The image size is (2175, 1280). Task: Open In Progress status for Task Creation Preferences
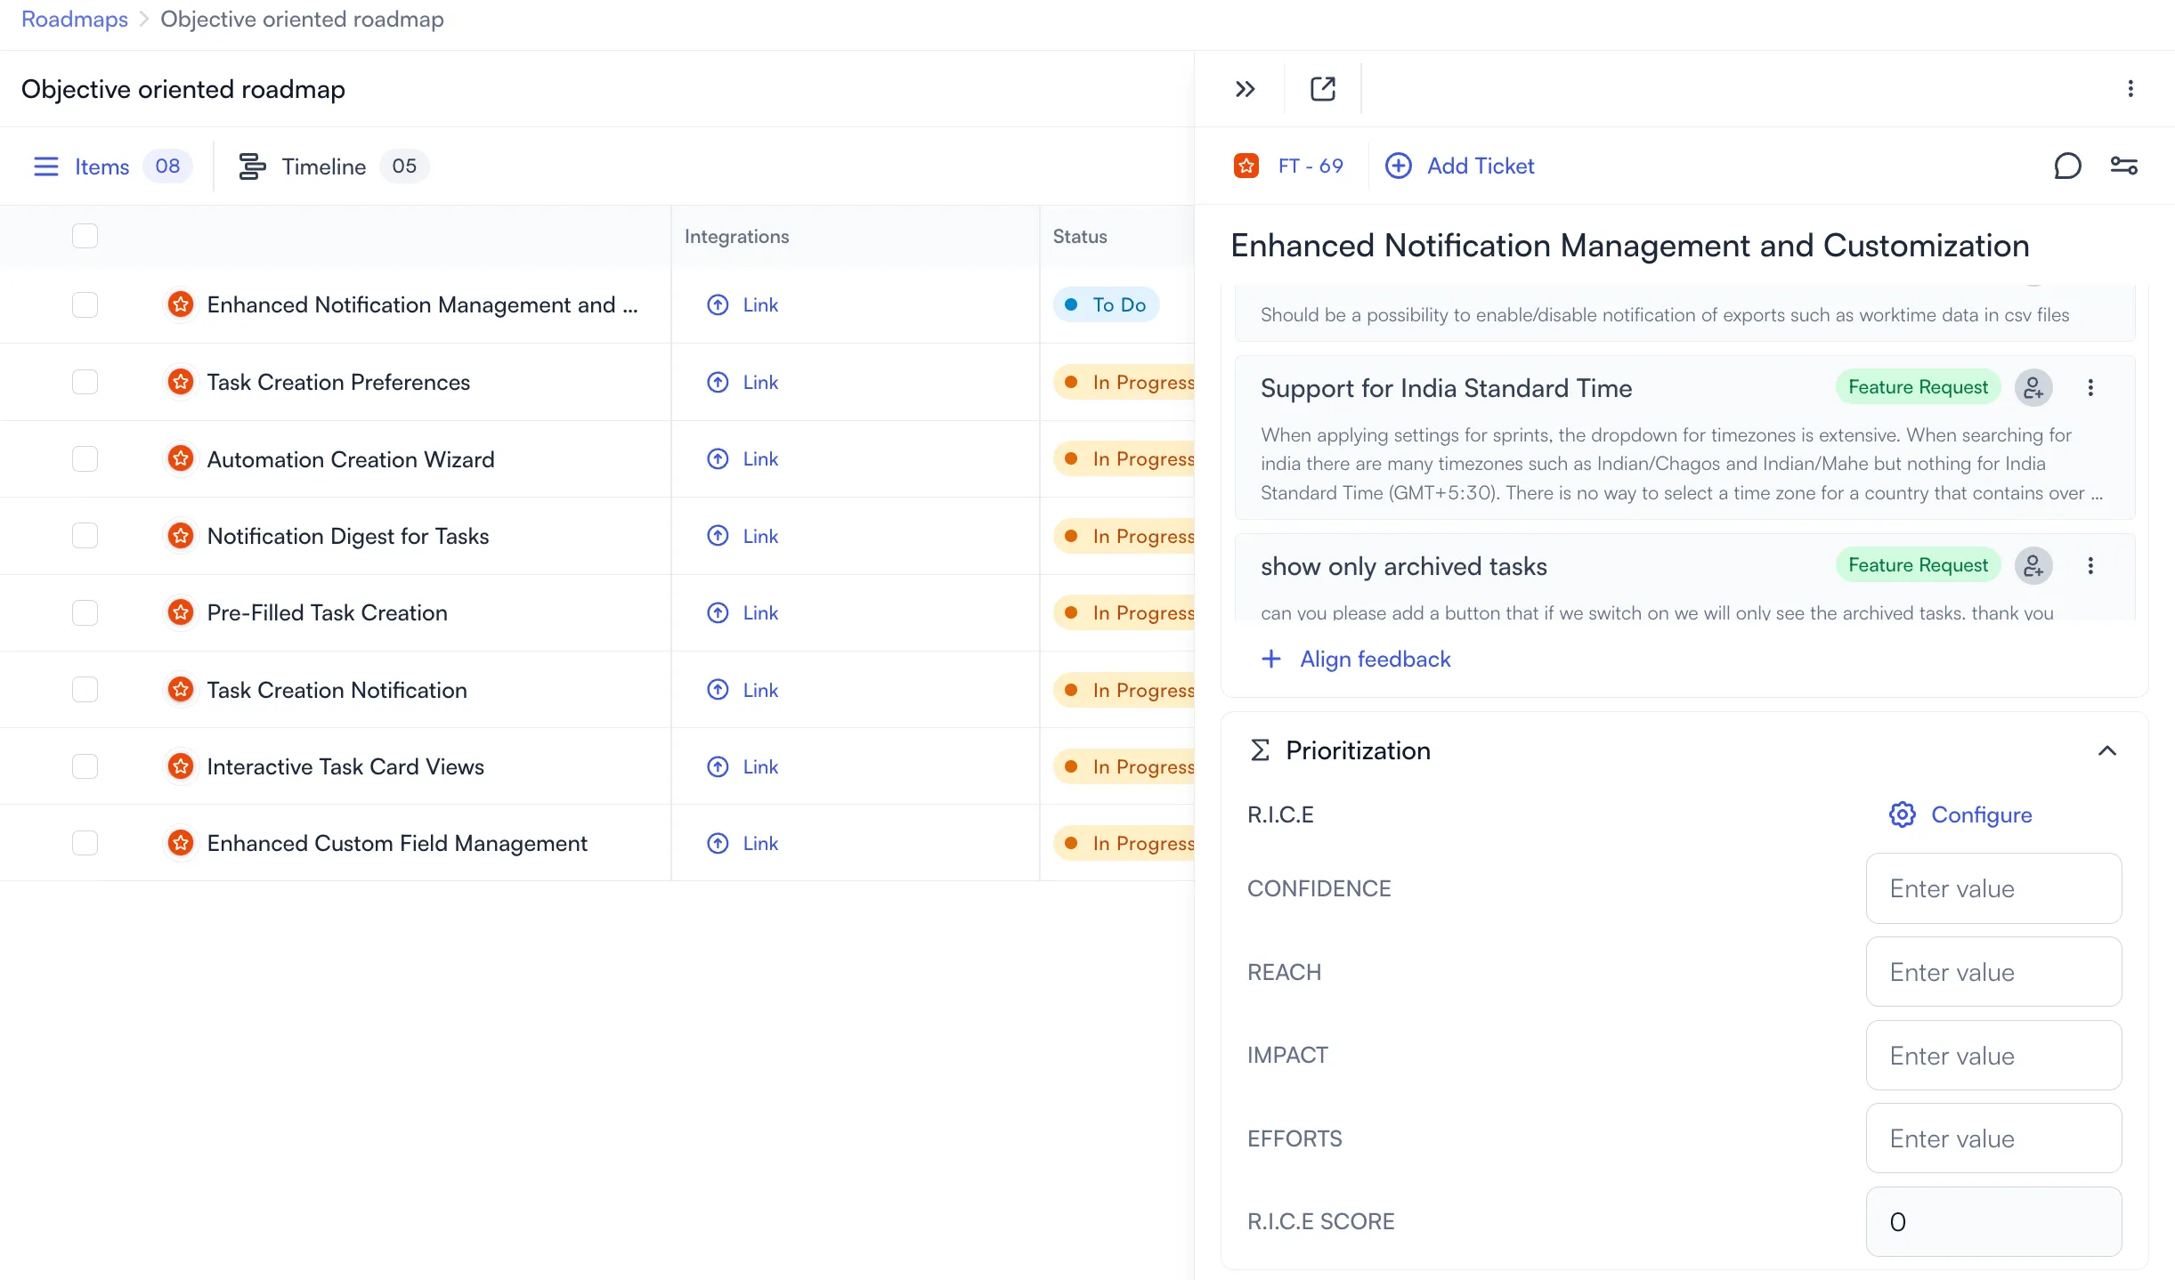[x=1124, y=382]
